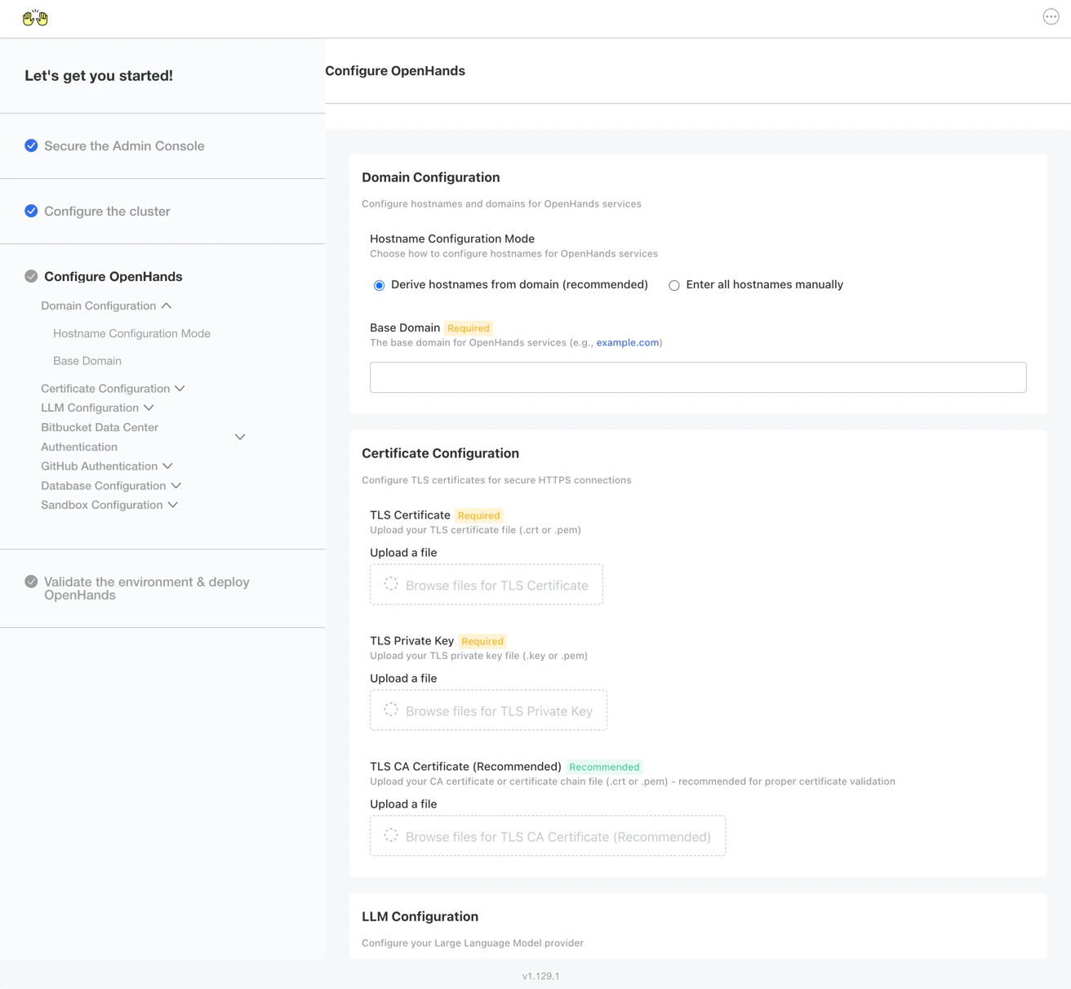Click the checkmark beside Configure OpenHands step
1071x989 pixels.
pyautogui.click(x=31, y=276)
